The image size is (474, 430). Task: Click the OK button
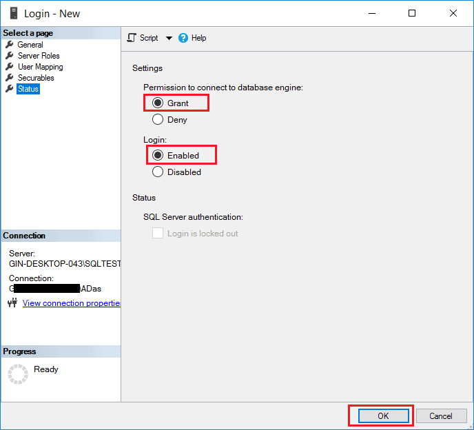tap(383, 416)
